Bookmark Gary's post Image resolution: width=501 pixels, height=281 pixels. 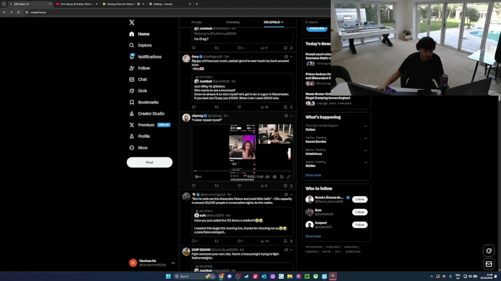pos(285,107)
